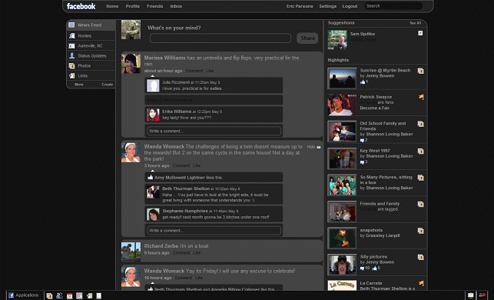Click the Links filter icon
The height and width of the screenshot is (300, 494).
(71, 75)
